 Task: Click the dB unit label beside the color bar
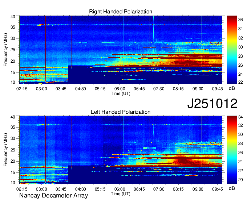tap(232, 88)
